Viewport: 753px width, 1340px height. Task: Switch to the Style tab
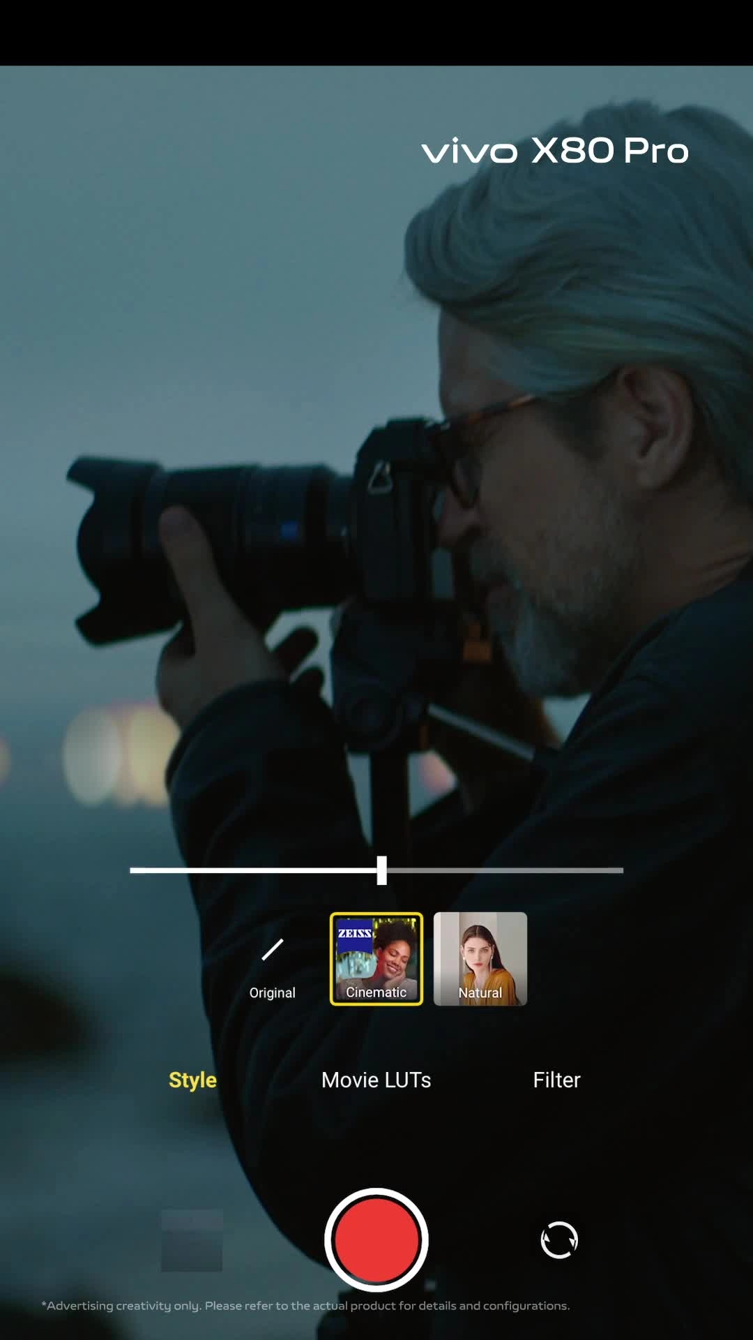pyautogui.click(x=192, y=1080)
